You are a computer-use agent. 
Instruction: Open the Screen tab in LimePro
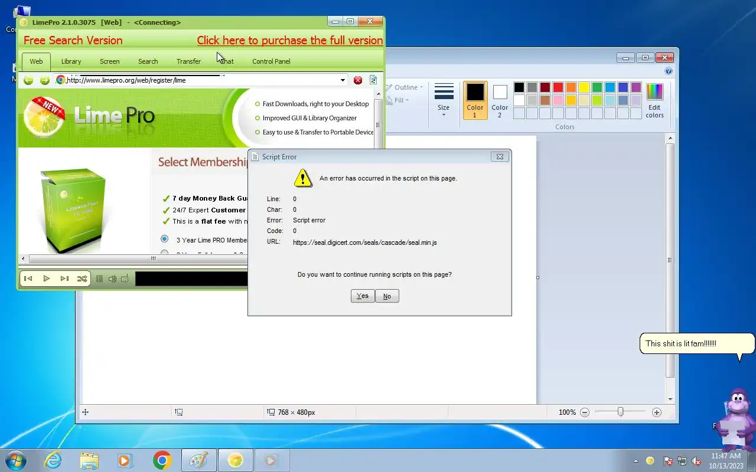(109, 61)
